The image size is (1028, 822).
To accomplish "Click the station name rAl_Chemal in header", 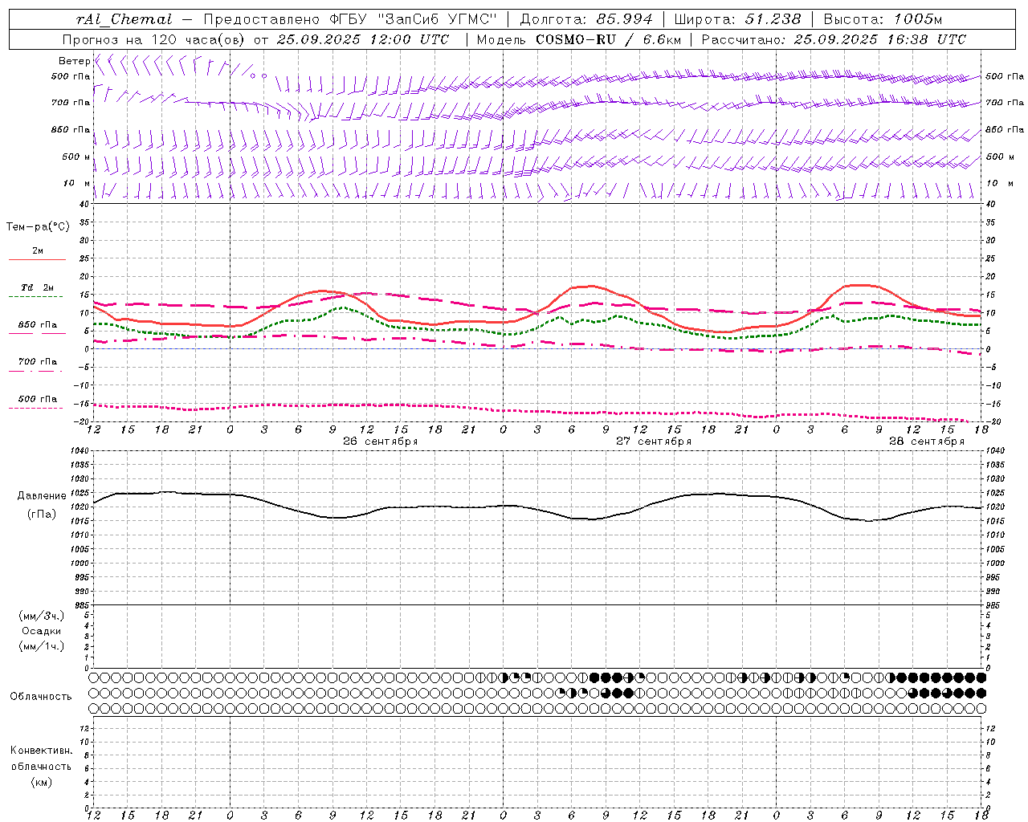I will [x=124, y=19].
